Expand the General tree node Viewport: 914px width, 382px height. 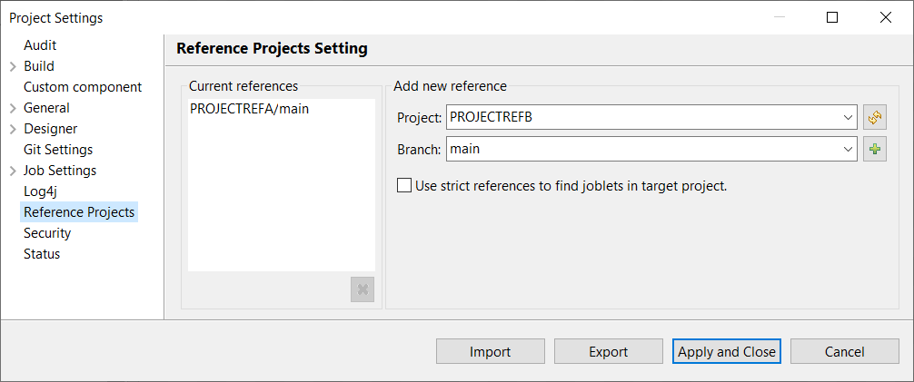pos(13,108)
